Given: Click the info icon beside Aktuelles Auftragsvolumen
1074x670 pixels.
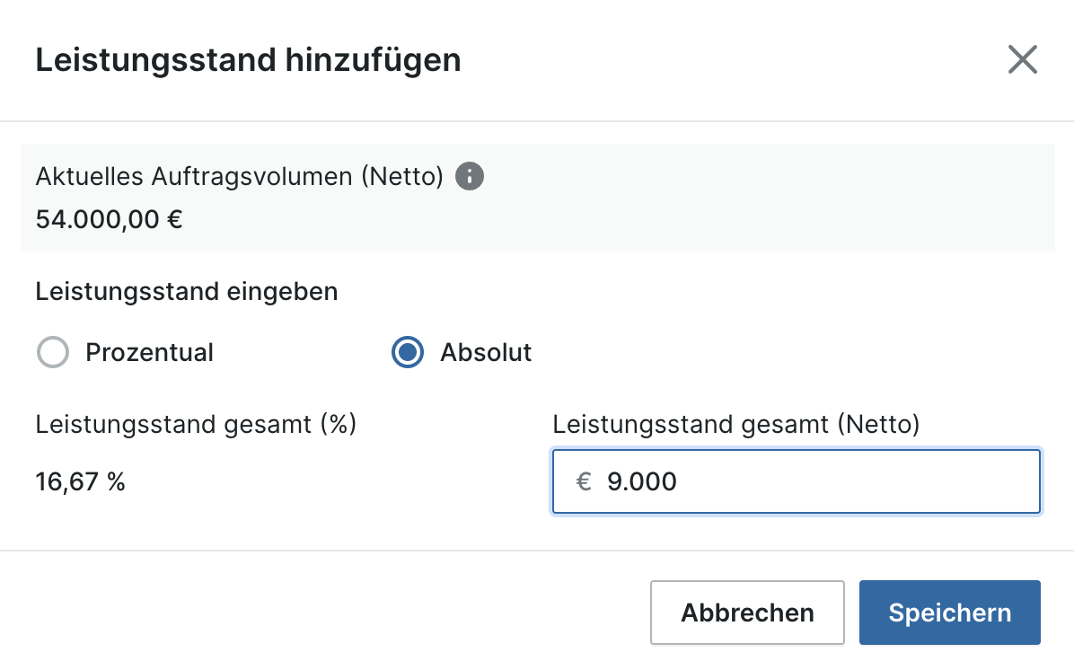Looking at the screenshot, I should pyautogui.click(x=470, y=176).
